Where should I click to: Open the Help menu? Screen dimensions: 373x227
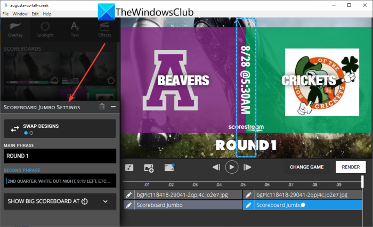coord(47,14)
